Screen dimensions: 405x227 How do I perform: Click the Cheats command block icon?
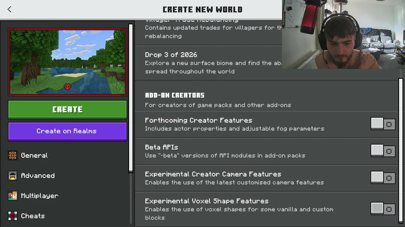tap(13, 216)
